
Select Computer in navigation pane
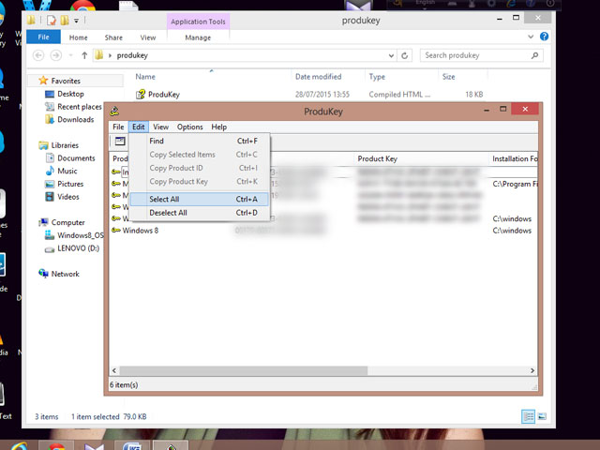pyautogui.click(x=67, y=223)
